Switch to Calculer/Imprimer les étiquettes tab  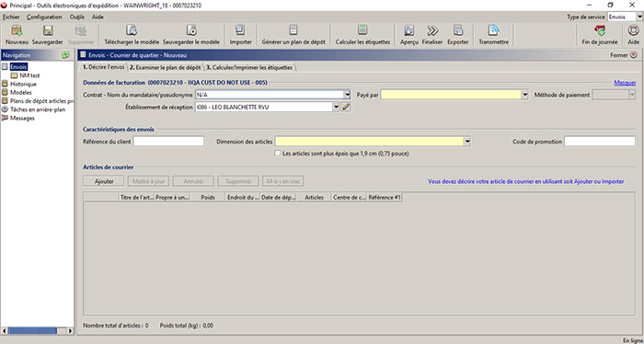point(249,67)
